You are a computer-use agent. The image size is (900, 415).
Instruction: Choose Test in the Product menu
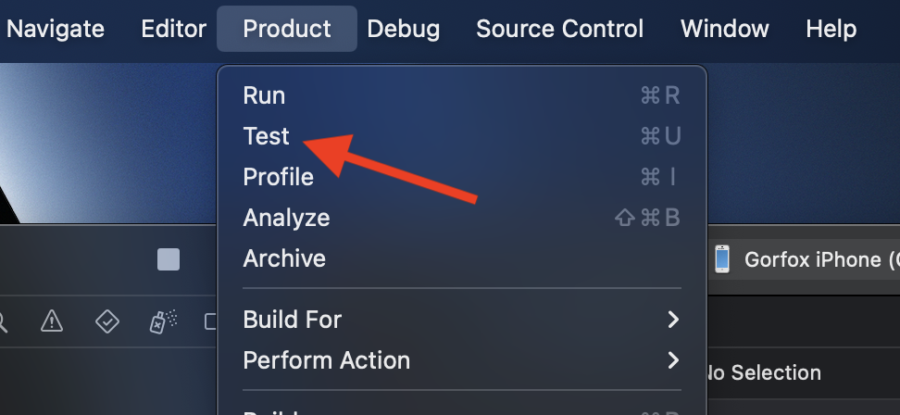coord(267,136)
